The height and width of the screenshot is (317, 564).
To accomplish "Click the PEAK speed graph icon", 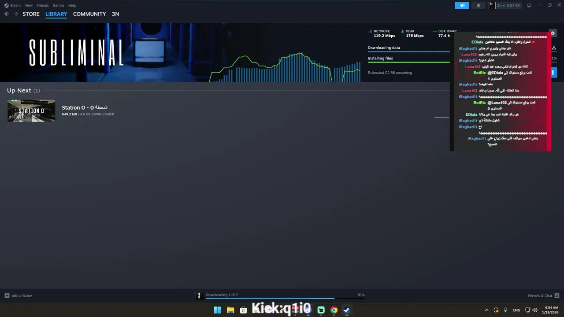I will [402, 31].
